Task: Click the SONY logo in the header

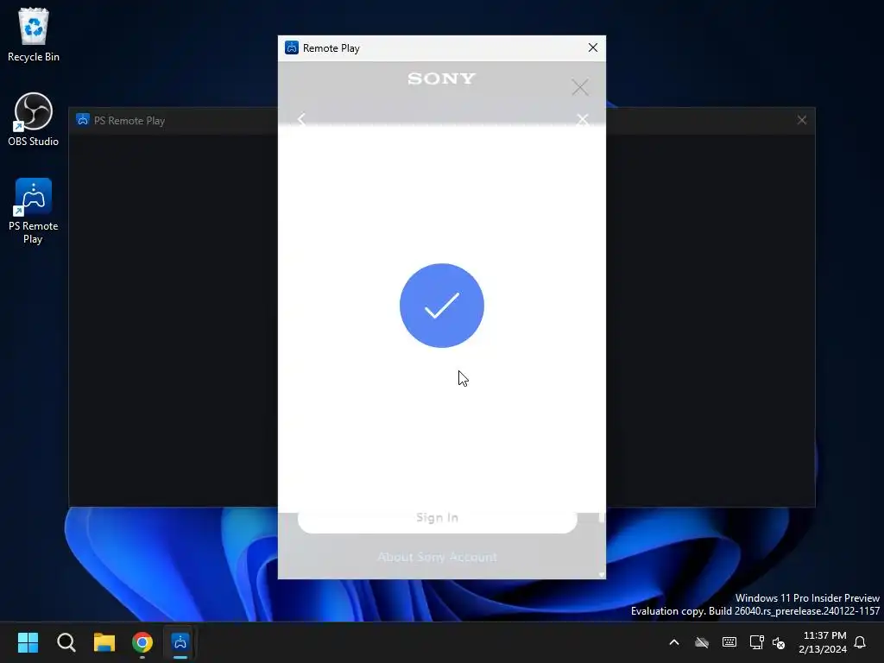Action: click(x=442, y=79)
